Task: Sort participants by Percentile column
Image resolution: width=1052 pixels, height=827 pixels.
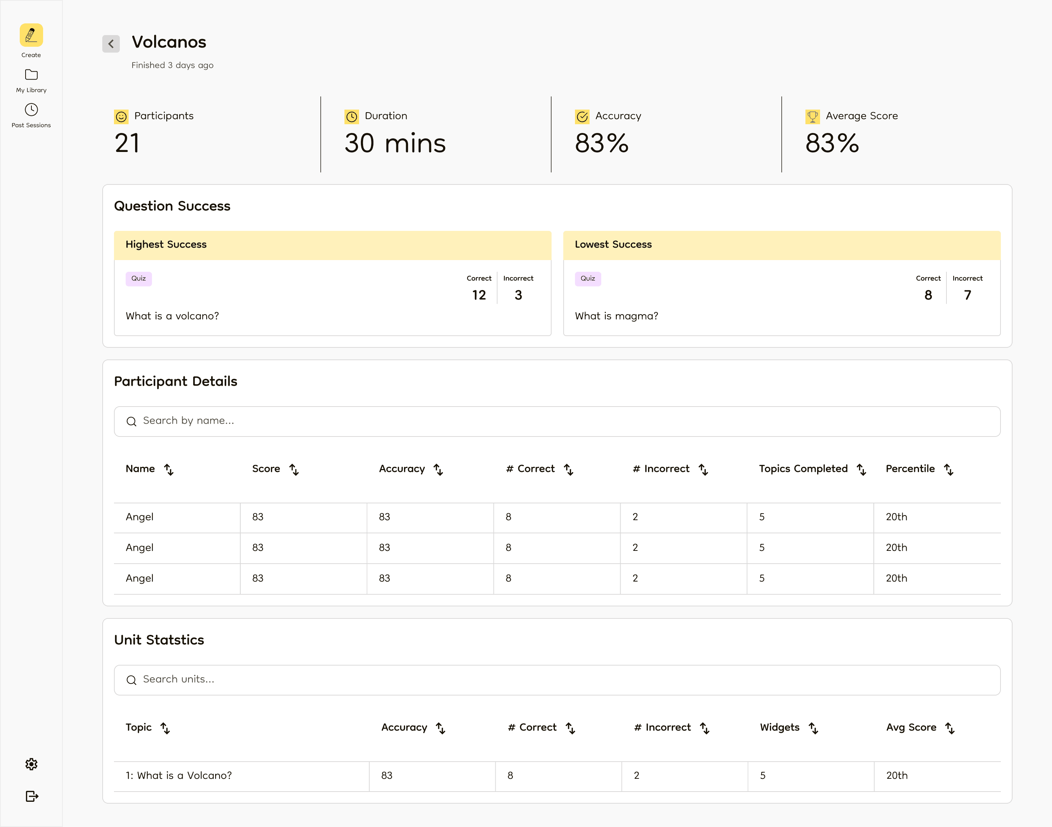Action: point(948,469)
